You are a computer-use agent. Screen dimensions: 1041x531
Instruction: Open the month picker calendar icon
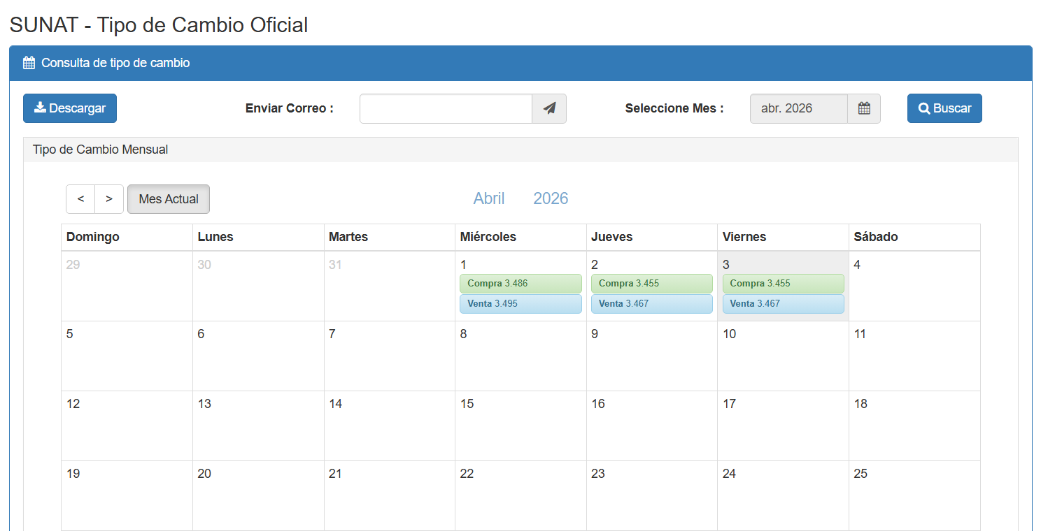[x=864, y=108]
